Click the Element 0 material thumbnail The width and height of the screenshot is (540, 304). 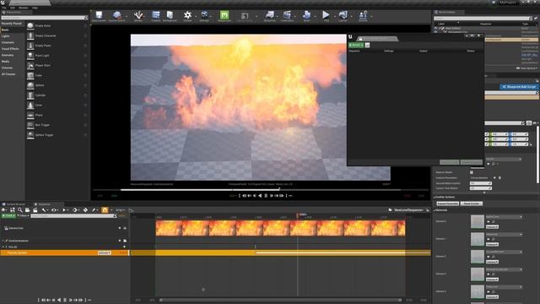click(478, 221)
